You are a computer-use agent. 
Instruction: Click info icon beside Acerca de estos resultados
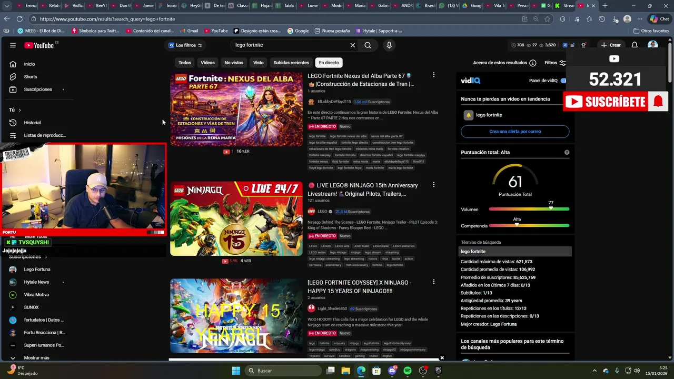(x=533, y=63)
